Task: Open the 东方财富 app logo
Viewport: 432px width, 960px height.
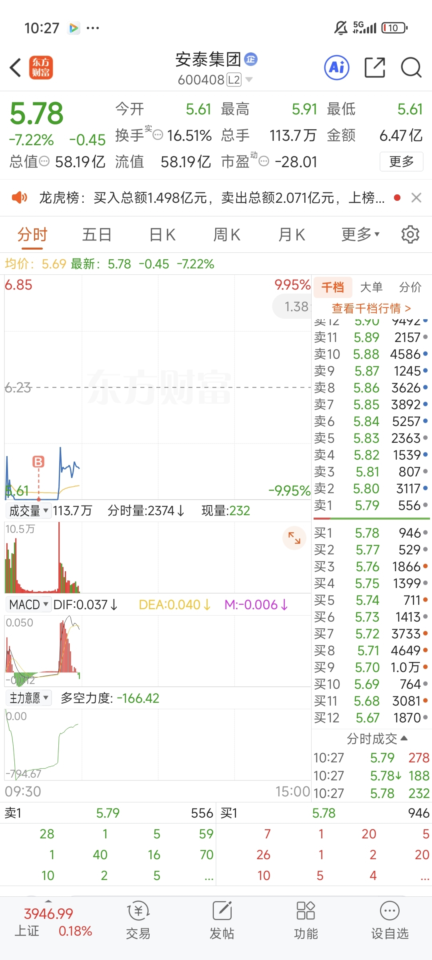Action: [41, 67]
